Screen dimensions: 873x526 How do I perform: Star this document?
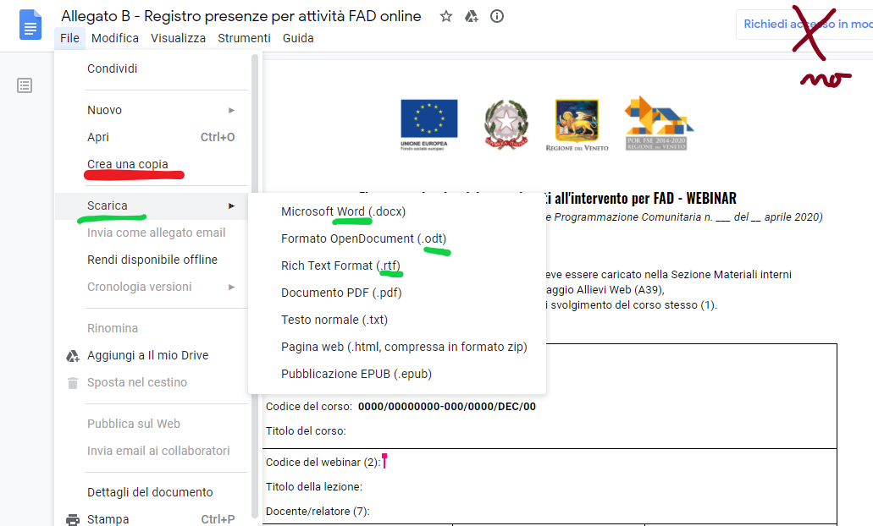pyautogui.click(x=446, y=17)
